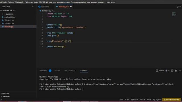Click the Select Interpreter warning button
This screenshot has height=102, width=182.
coord(171,99)
